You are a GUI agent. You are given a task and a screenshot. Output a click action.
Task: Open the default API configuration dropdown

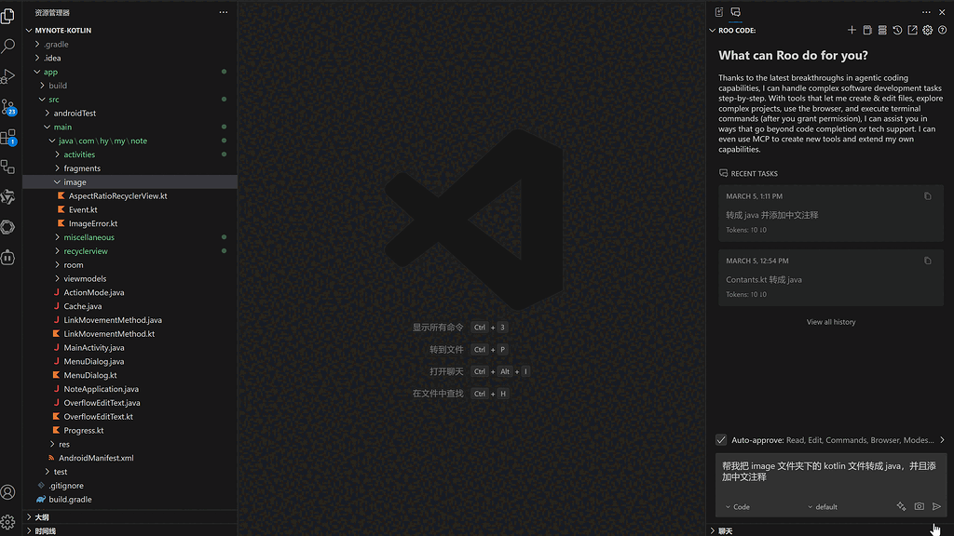pos(823,507)
